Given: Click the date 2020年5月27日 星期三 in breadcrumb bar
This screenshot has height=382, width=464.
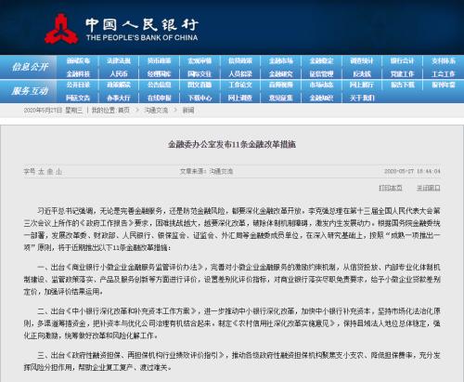Looking at the screenshot, I should click(x=53, y=110).
